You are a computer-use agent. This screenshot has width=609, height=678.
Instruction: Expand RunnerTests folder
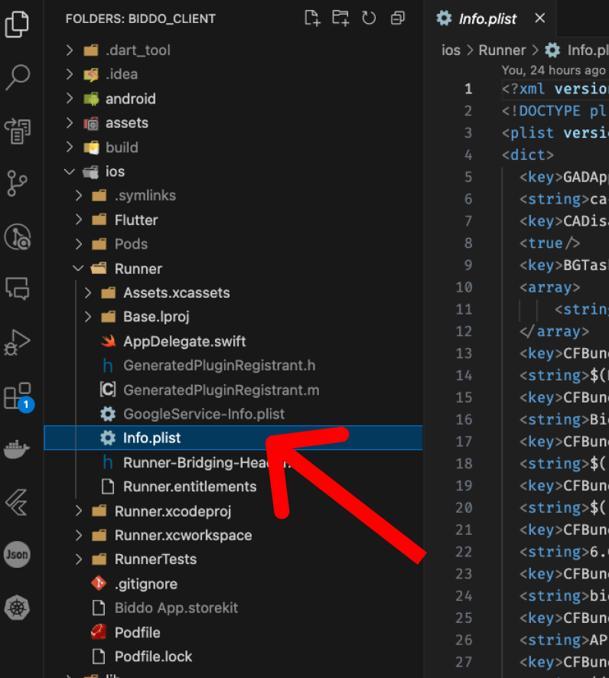point(79,559)
